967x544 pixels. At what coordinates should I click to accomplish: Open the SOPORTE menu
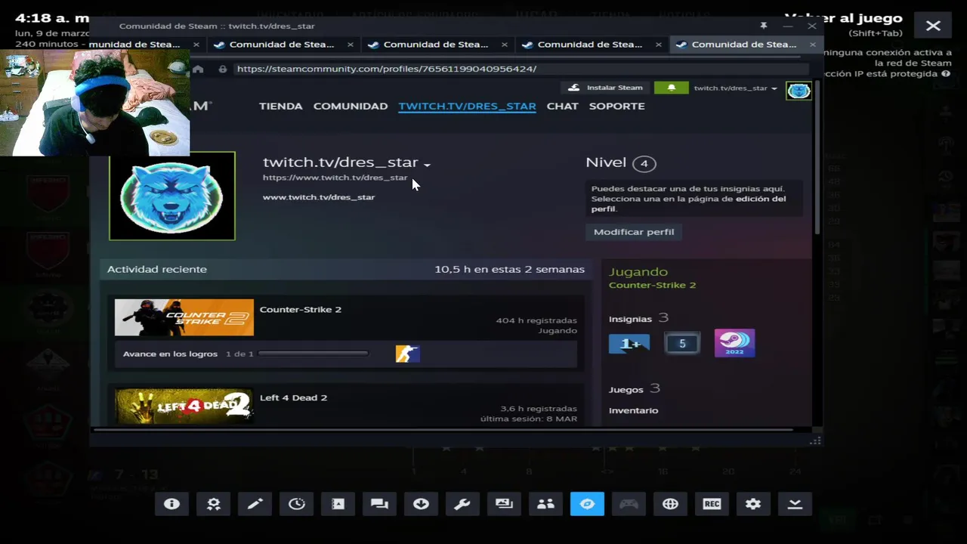tap(617, 106)
